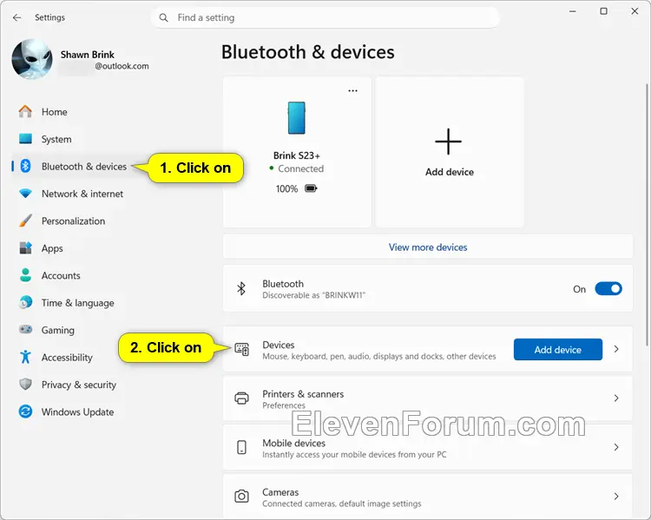Click the vertical scrollbar thumb
This screenshot has width=651, height=520.
[647, 214]
